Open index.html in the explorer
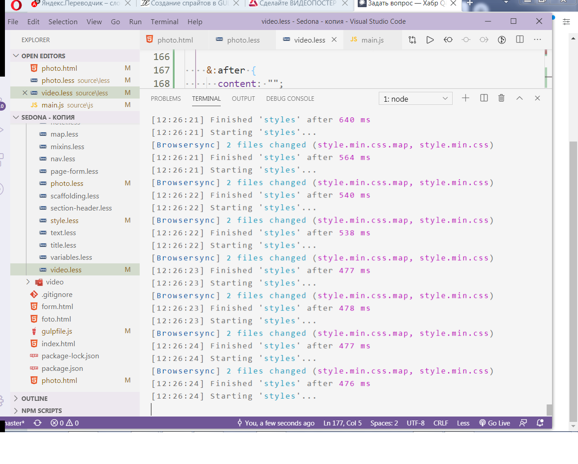Screen dimensions: 578x464 (75, 344)
